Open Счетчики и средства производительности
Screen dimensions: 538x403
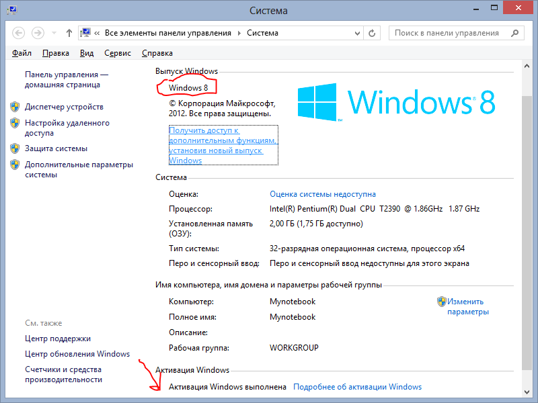(x=63, y=375)
